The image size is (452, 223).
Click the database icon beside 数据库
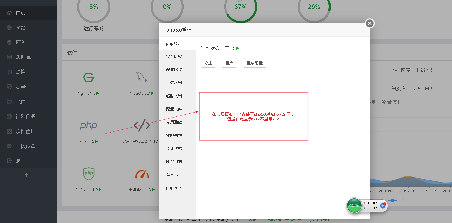pyautogui.click(x=9, y=57)
